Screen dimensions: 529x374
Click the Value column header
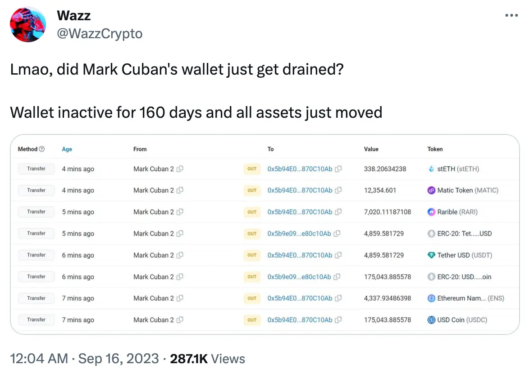tap(371, 149)
